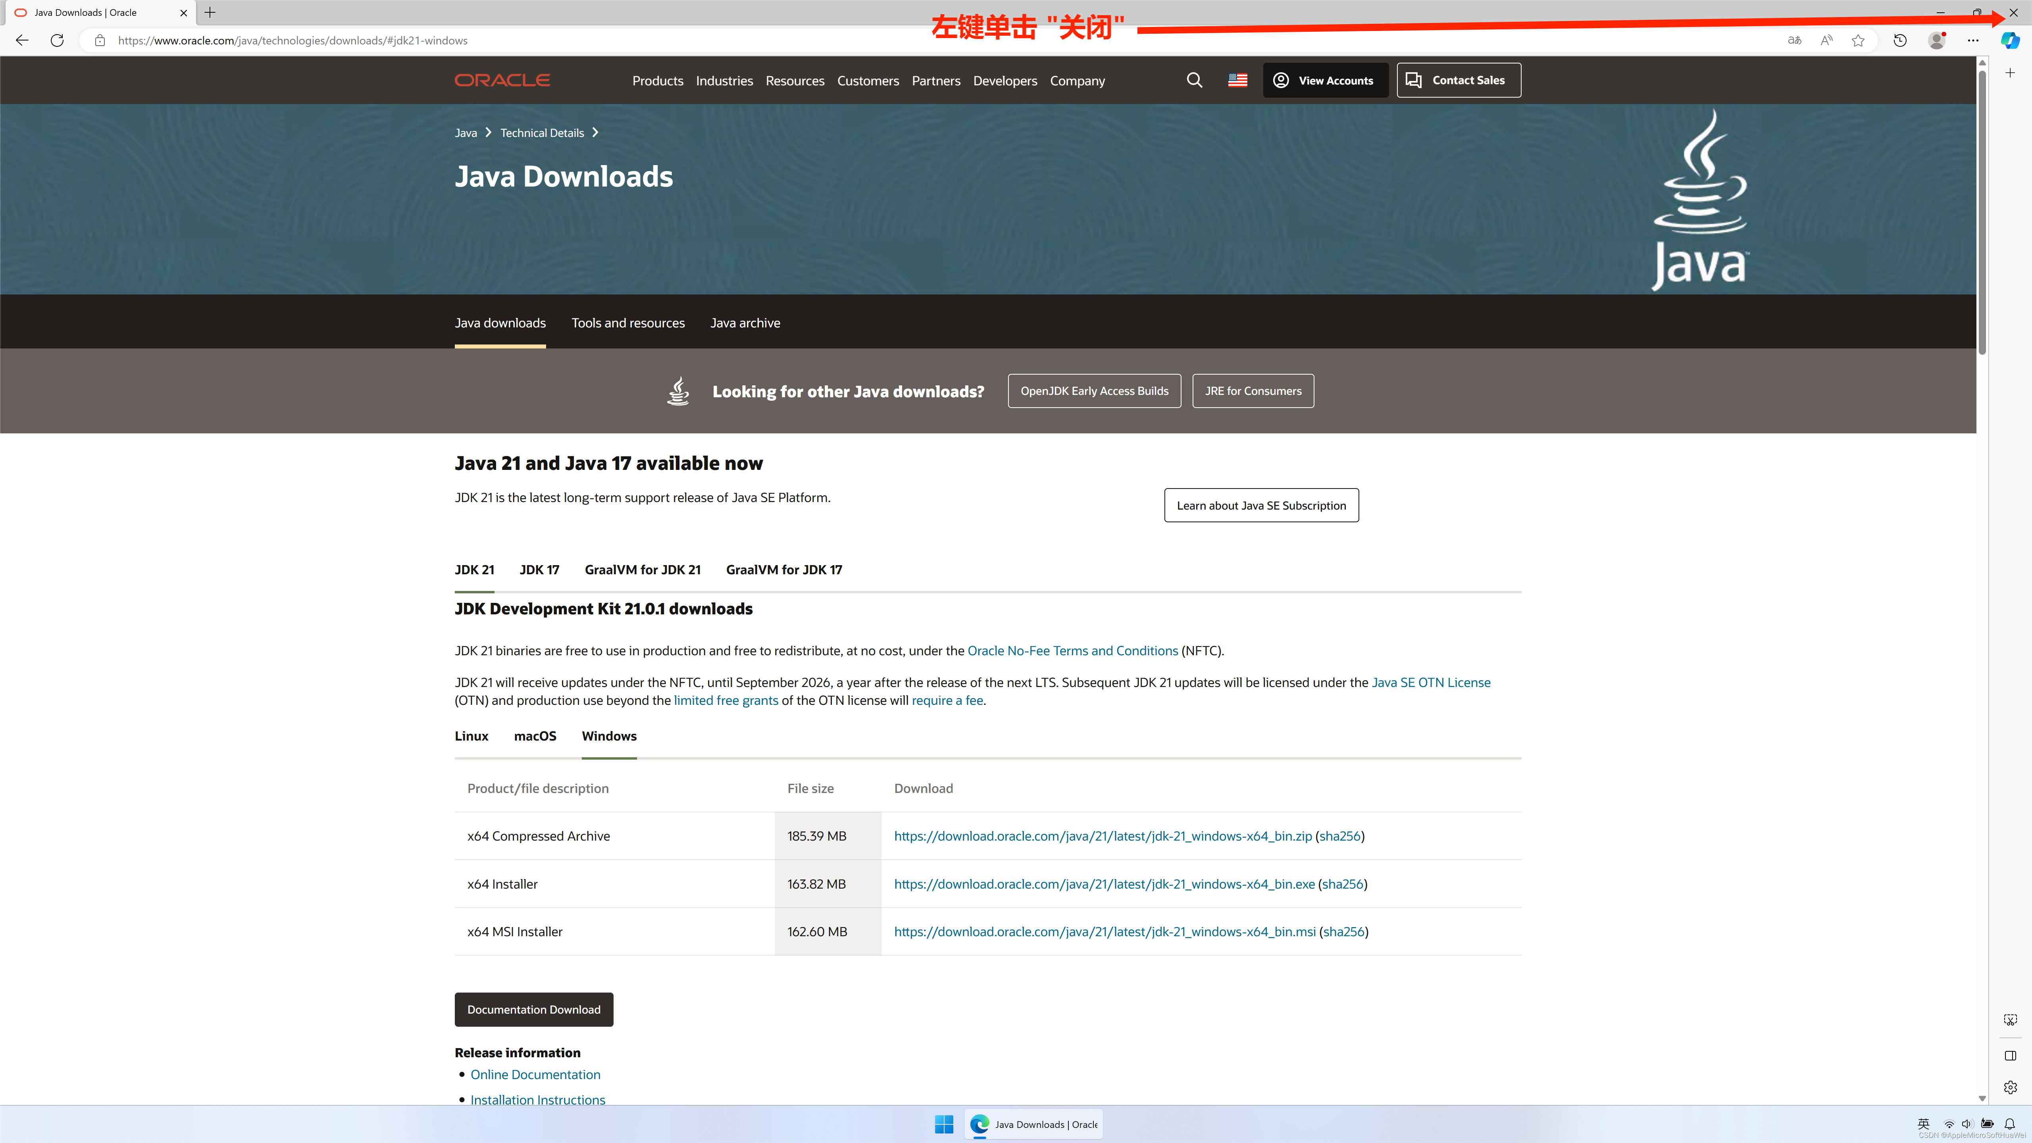Viewport: 2032px width, 1143px height.
Task: Switch to Edge in taskbar
Action: pos(1033,1124)
